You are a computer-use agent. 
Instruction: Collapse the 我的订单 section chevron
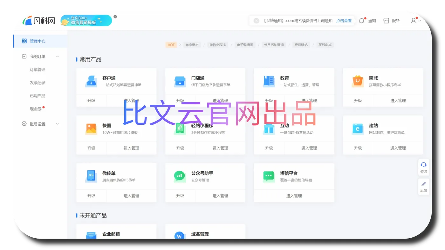tap(58, 56)
